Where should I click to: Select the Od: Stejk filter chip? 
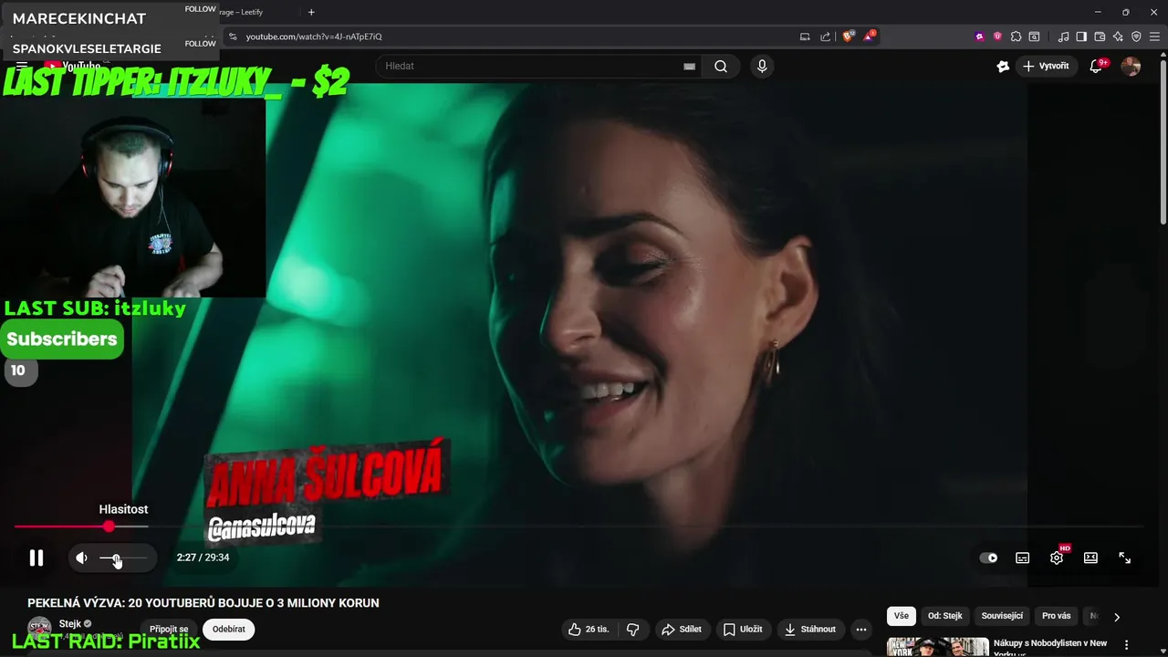pos(944,616)
